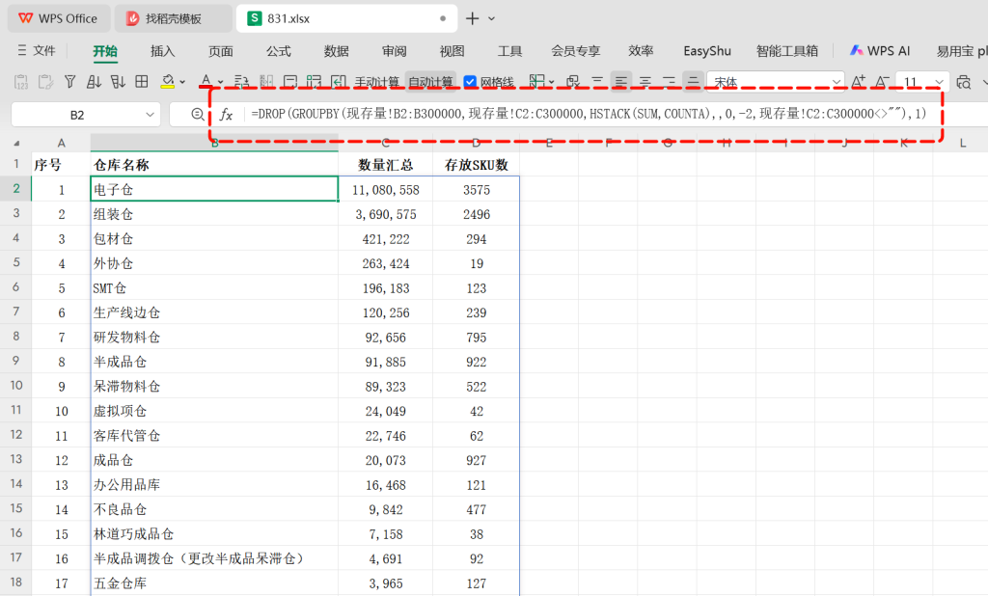Open the fill color dropdown arrow
Image resolution: width=988 pixels, height=596 pixels.
[x=182, y=82]
